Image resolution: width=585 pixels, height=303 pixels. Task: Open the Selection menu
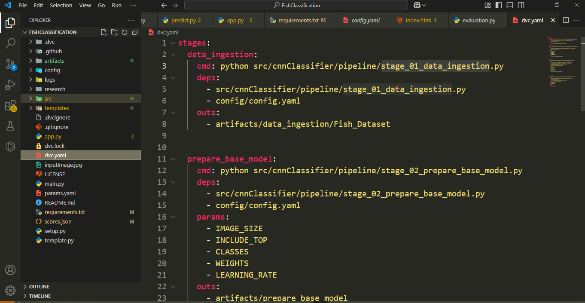(61, 5)
